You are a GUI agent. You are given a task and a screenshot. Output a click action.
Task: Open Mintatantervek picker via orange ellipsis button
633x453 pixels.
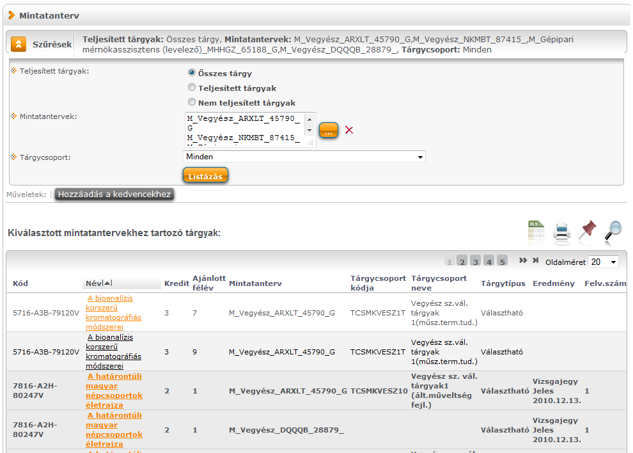(329, 130)
